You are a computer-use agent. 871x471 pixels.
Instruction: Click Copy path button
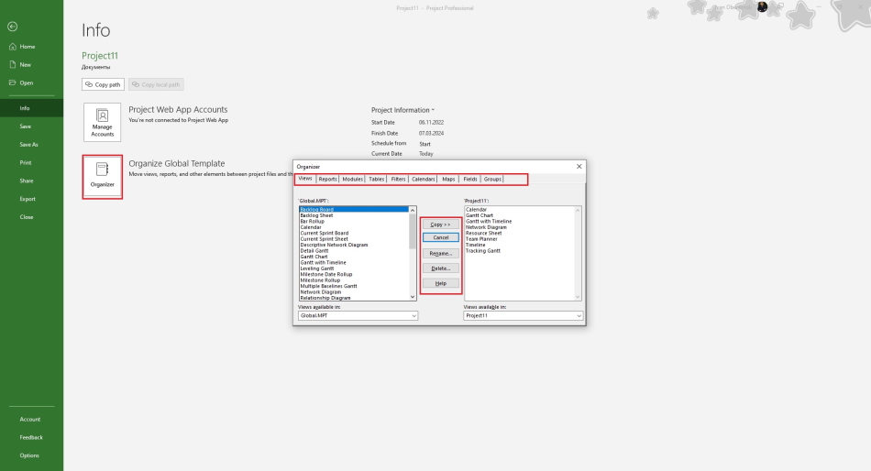coord(103,84)
